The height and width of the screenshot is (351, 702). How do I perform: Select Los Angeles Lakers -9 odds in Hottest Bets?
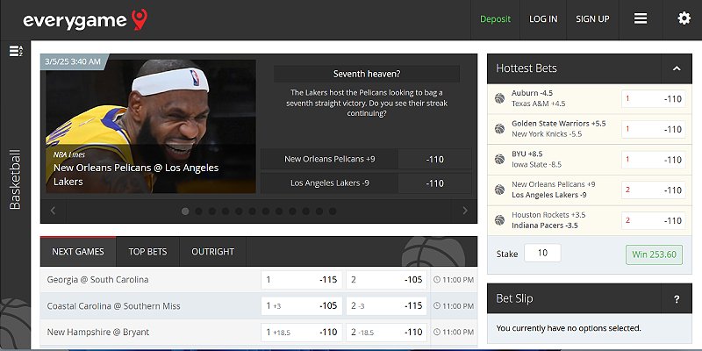pyautogui.click(x=653, y=190)
